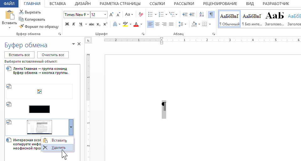Toggle italic (К) formatting
The height and width of the screenshot is (161, 301).
[74, 24]
